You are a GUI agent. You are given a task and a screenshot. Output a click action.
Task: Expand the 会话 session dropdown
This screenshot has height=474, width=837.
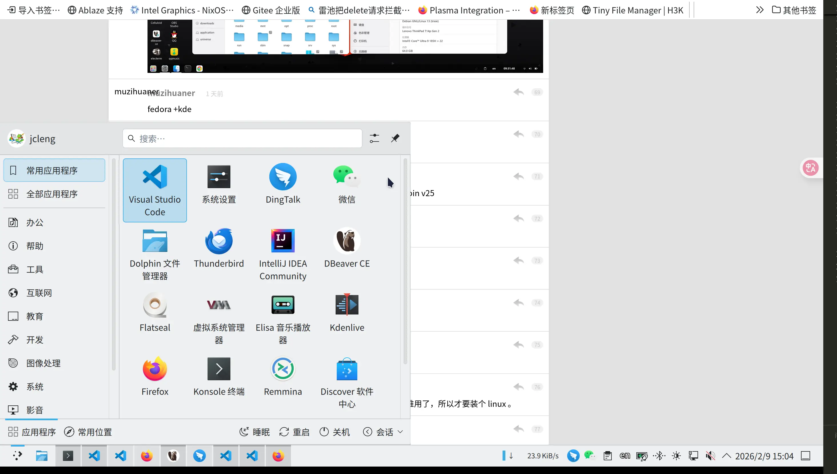tap(383, 432)
